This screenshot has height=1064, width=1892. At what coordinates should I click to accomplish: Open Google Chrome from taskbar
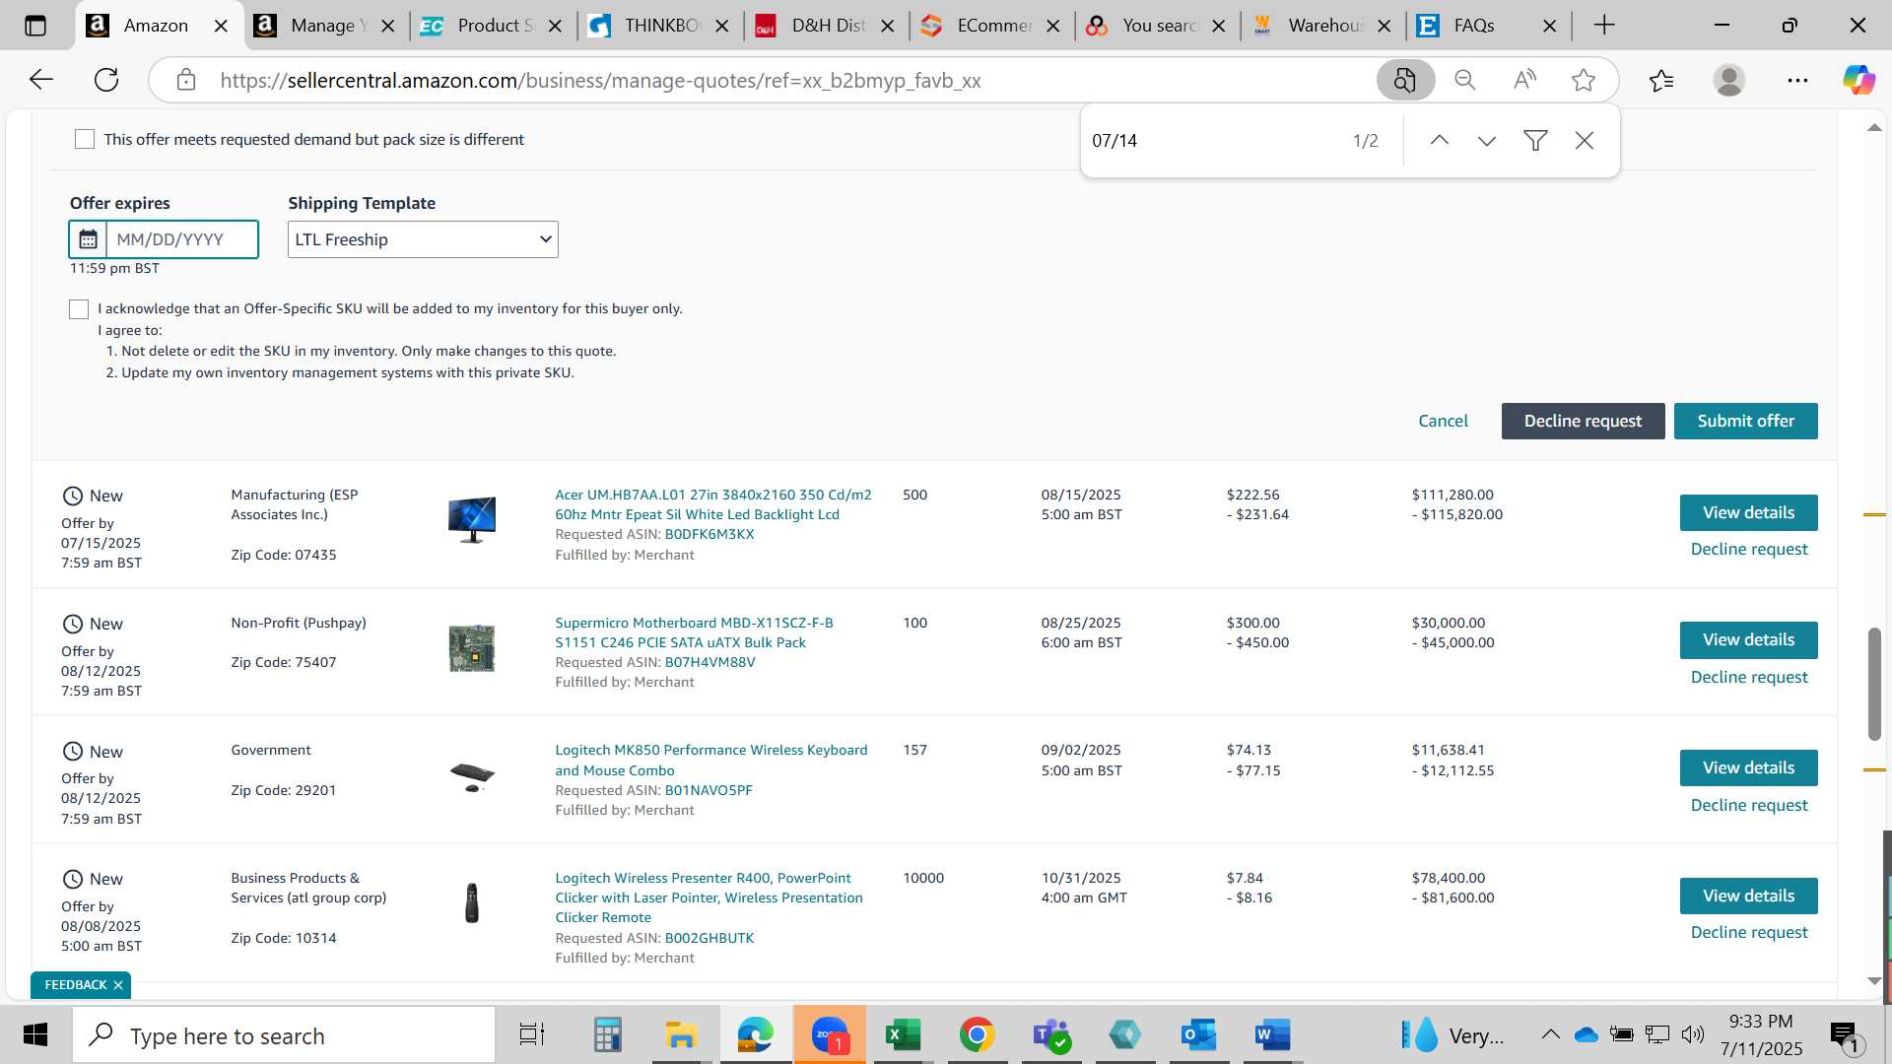pos(977,1035)
